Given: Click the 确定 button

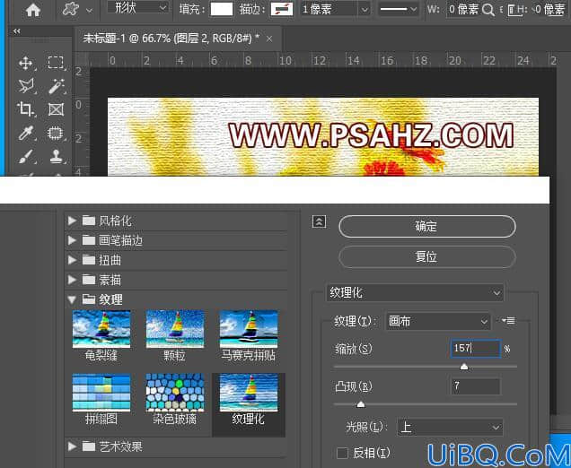Looking at the screenshot, I should point(426,226).
